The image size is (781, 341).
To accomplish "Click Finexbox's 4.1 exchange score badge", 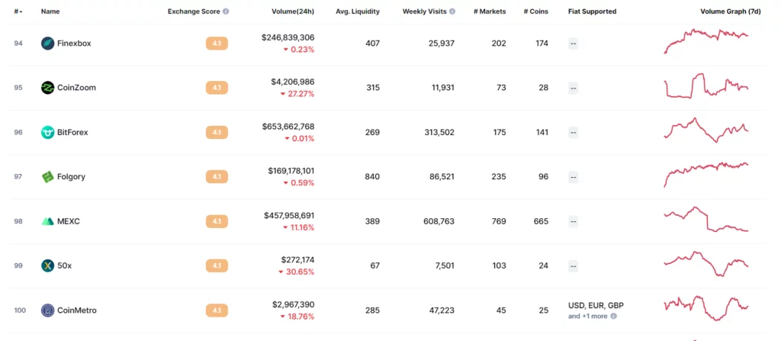I will (x=217, y=43).
